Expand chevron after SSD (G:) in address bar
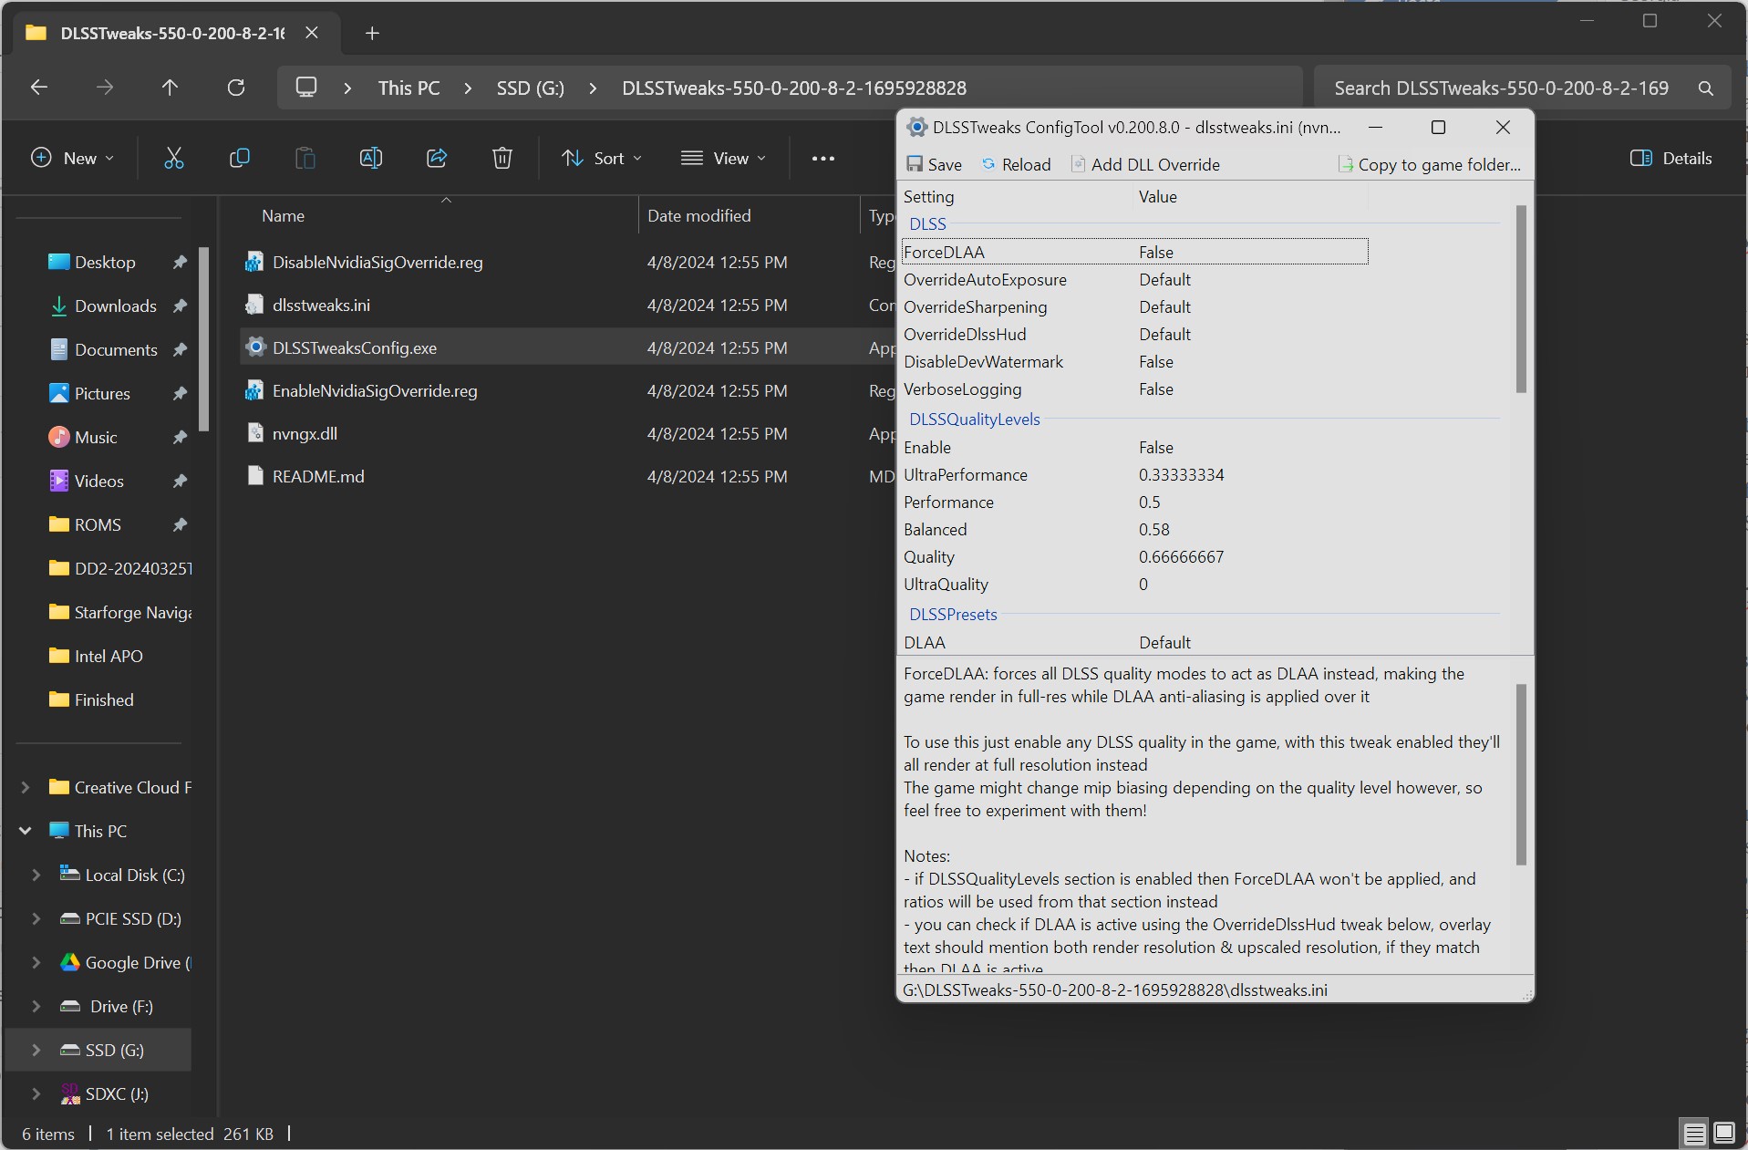Viewport: 1748px width, 1150px height. pos(594,88)
